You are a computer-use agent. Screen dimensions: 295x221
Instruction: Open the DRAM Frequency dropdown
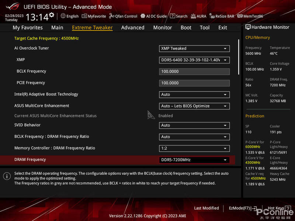[x=194, y=160]
